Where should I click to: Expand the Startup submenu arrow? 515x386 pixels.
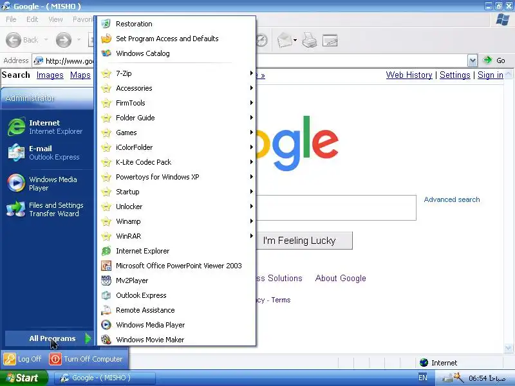tap(251, 191)
